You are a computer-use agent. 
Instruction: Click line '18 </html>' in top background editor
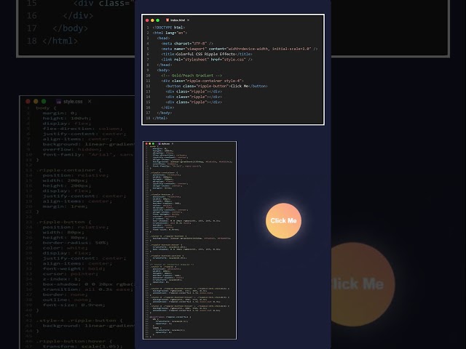click(52, 41)
